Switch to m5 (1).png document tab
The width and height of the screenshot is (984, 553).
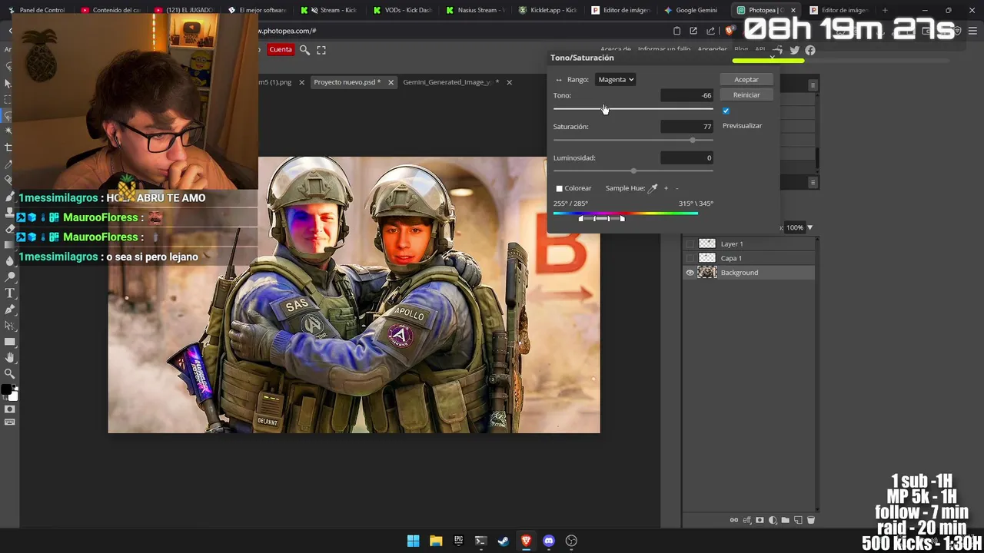point(275,82)
